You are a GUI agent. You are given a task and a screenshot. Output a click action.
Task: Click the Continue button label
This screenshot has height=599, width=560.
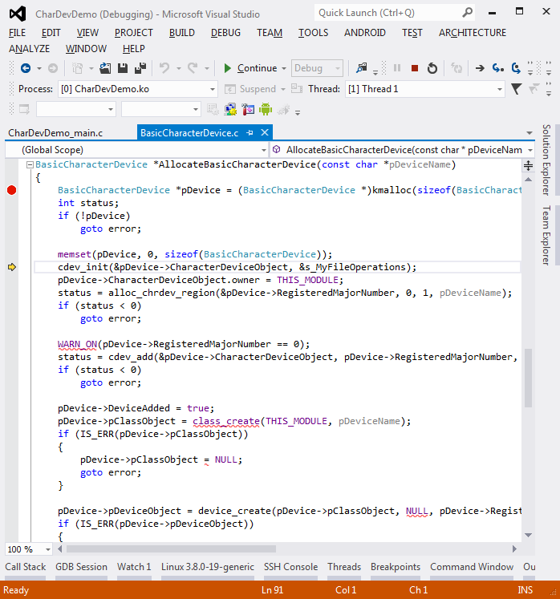257,68
